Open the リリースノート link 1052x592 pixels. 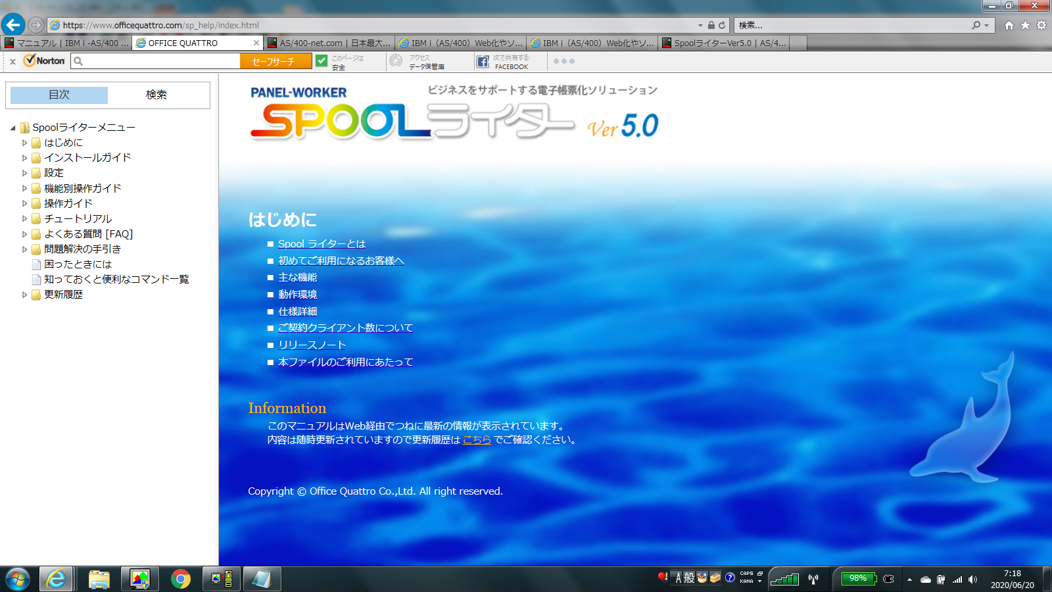click(312, 345)
